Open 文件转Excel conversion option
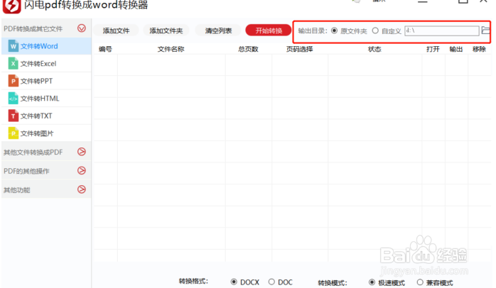This screenshot has width=496, height=288. 46,63
